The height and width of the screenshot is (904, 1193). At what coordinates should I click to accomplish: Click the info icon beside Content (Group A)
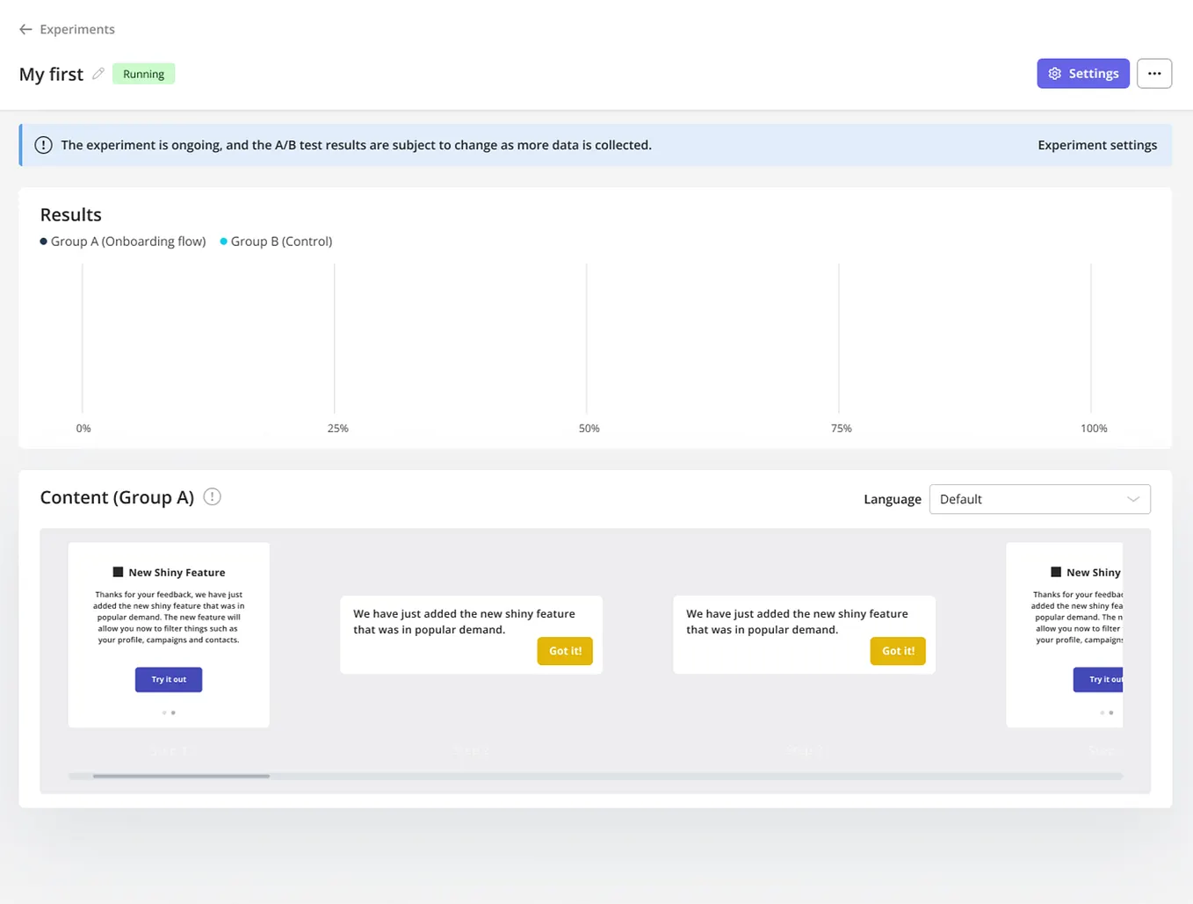point(212,496)
